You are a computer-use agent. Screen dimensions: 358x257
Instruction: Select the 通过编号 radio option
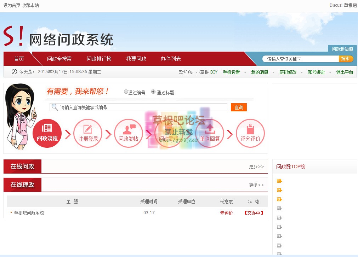click(126, 91)
